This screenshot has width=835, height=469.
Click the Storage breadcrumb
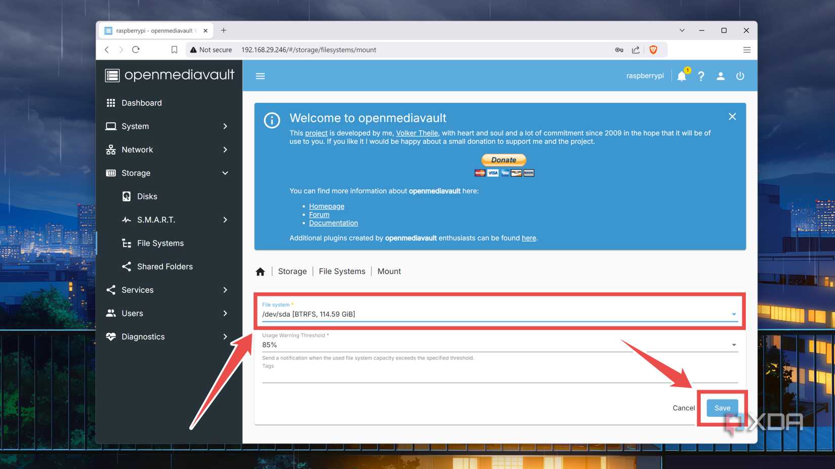(292, 271)
